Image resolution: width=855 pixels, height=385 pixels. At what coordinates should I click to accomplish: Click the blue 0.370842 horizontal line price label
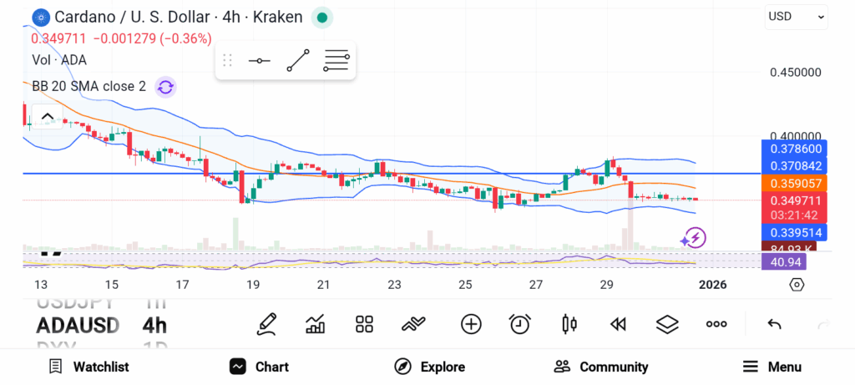[796, 166]
